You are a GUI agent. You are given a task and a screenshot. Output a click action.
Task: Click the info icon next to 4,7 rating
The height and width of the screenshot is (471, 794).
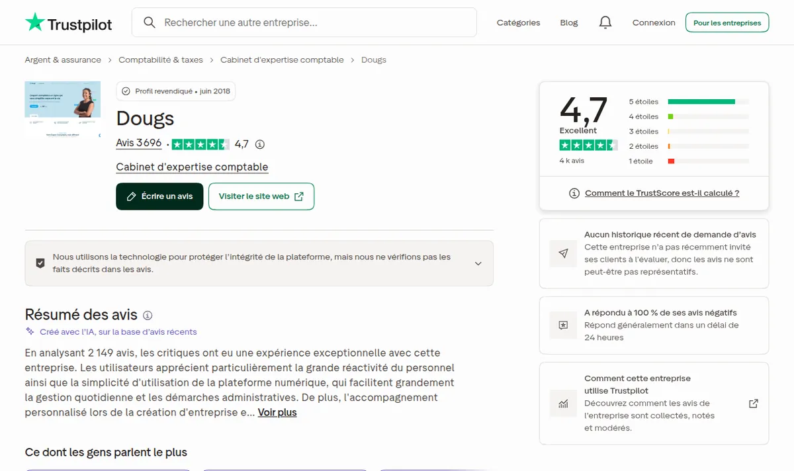click(x=260, y=144)
